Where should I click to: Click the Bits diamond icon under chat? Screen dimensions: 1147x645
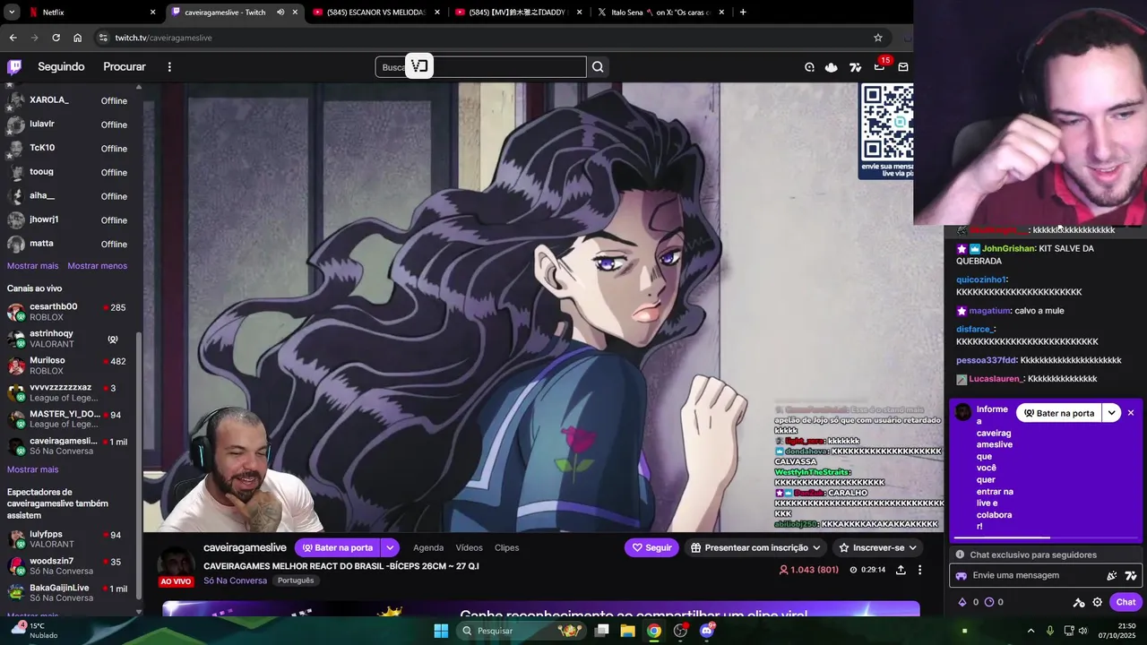pos(962,602)
